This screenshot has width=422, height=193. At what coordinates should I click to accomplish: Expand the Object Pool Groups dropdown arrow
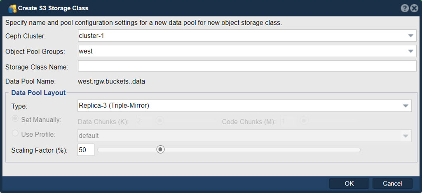click(x=410, y=51)
